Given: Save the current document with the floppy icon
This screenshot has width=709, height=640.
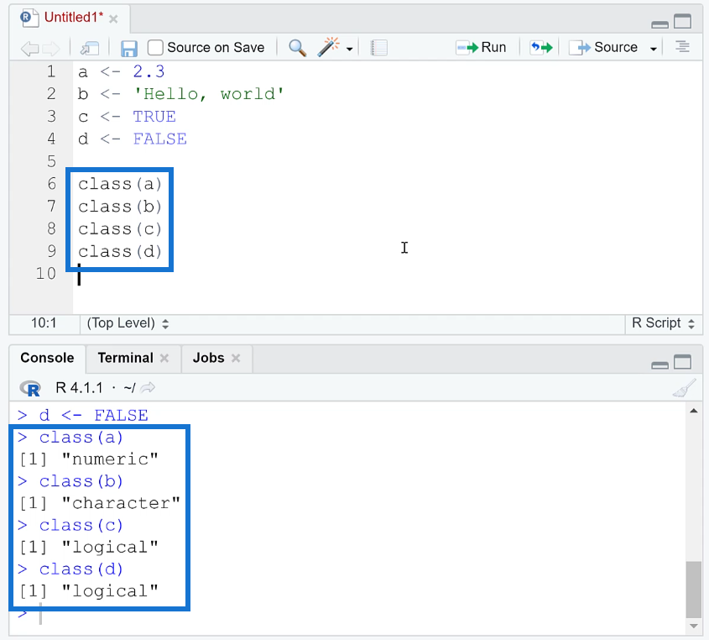Looking at the screenshot, I should (129, 48).
